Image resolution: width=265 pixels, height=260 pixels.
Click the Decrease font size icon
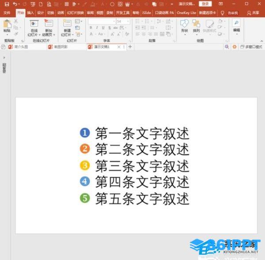click(x=119, y=34)
